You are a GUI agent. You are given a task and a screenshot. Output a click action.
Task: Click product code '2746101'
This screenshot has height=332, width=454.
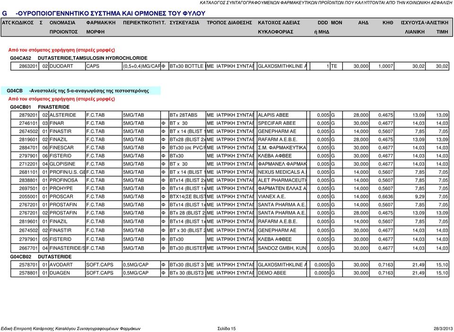point(28,123)
